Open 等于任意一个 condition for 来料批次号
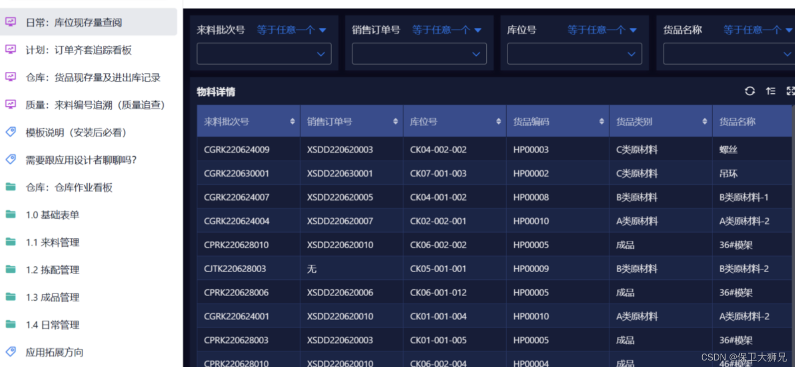The image size is (795, 367). pos(291,30)
